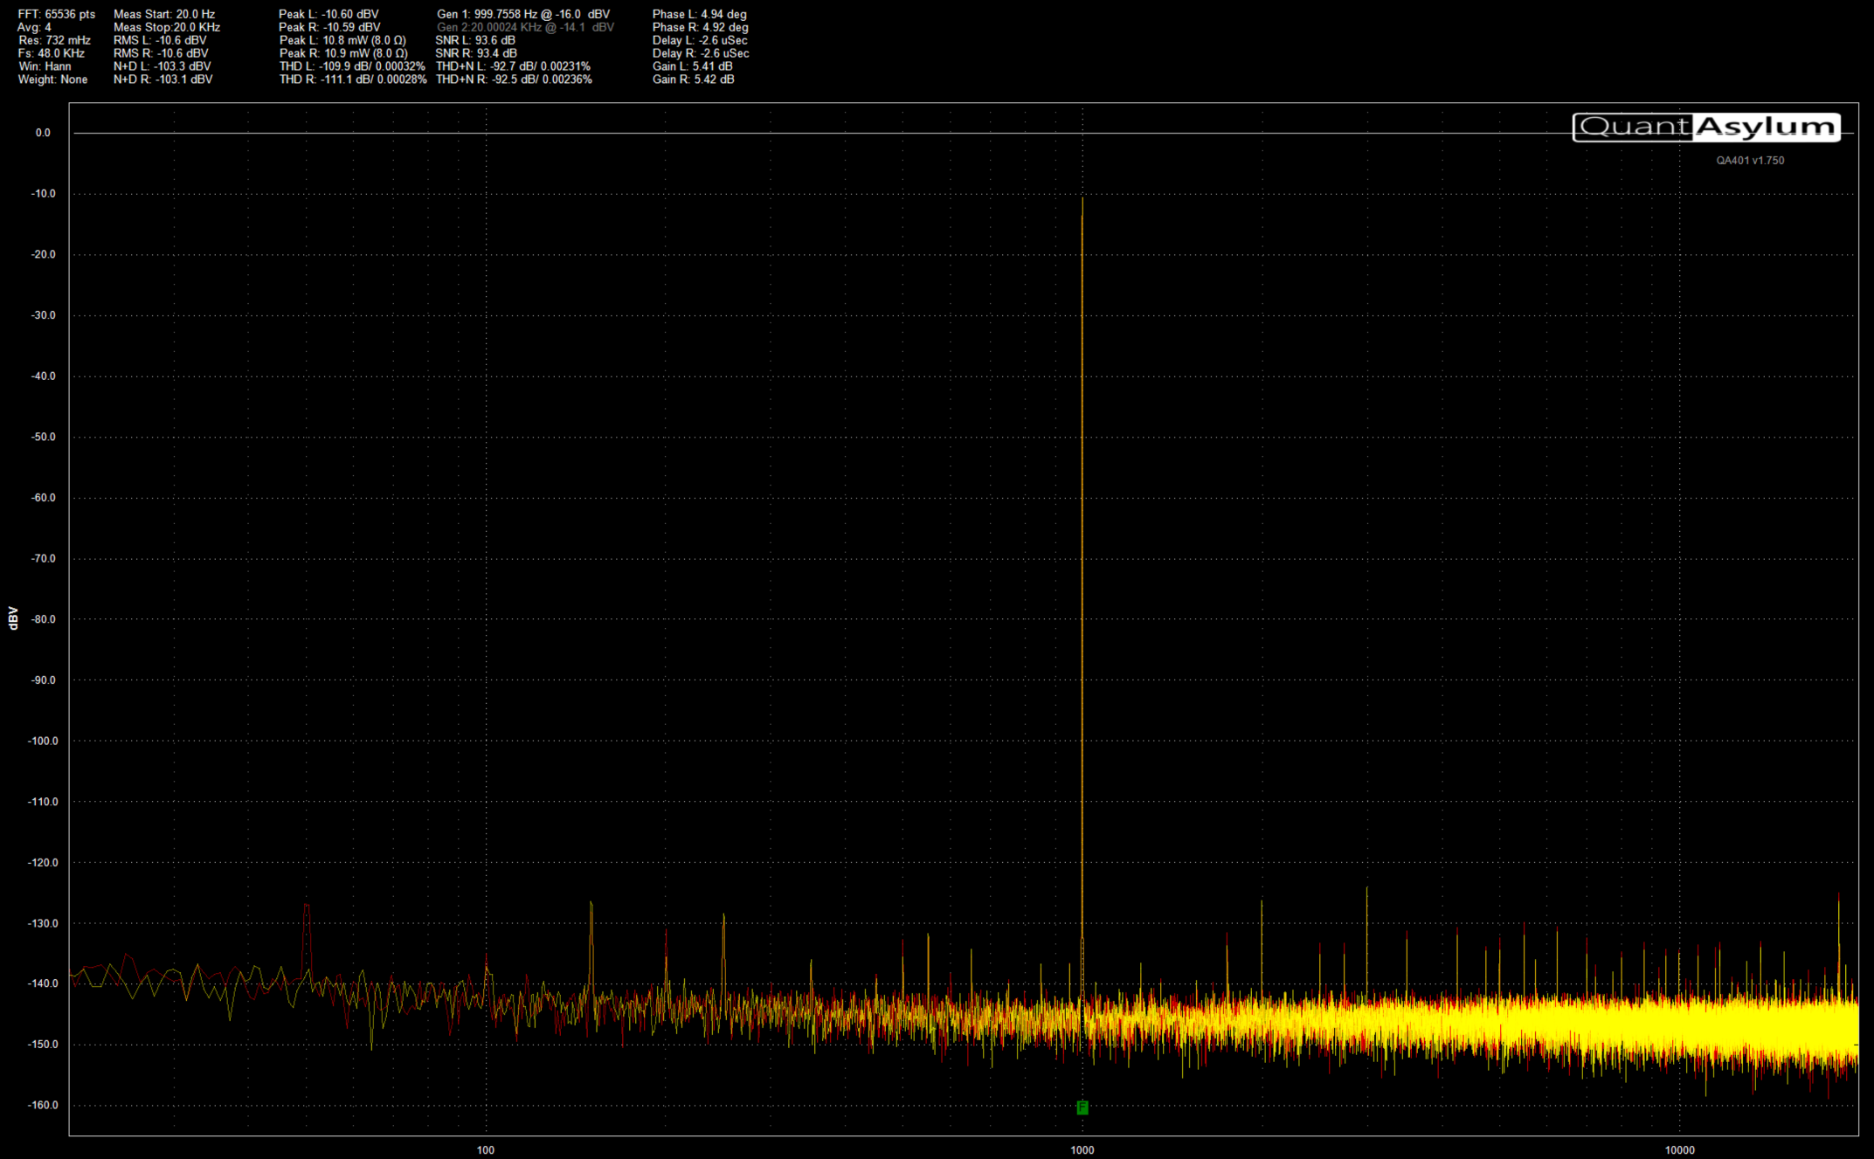This screenshot has width=1874, height=1159.
Task: Click the green F fundamental marker
Action: click(x=1082, y=1107)
